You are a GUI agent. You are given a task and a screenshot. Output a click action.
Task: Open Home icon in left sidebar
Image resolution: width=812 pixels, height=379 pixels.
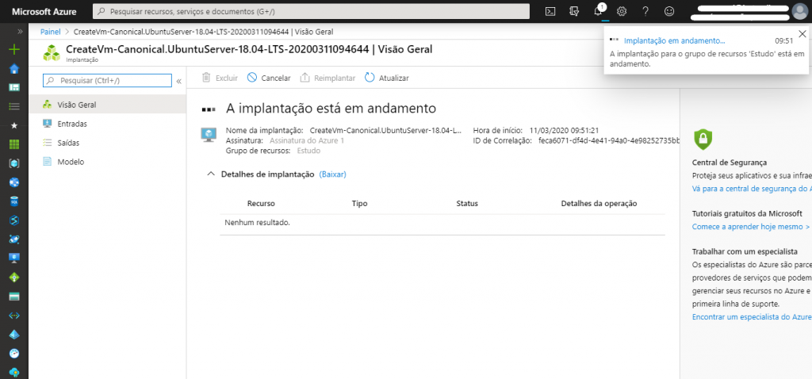tap(13, 68)
